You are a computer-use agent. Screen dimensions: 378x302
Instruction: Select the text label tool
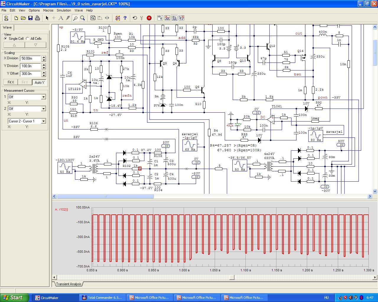61,18
